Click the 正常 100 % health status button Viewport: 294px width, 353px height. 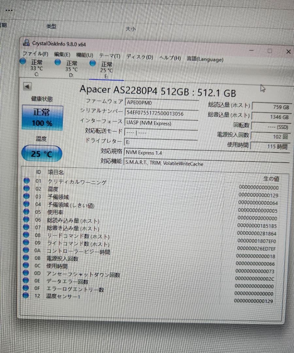coord(42,118)
